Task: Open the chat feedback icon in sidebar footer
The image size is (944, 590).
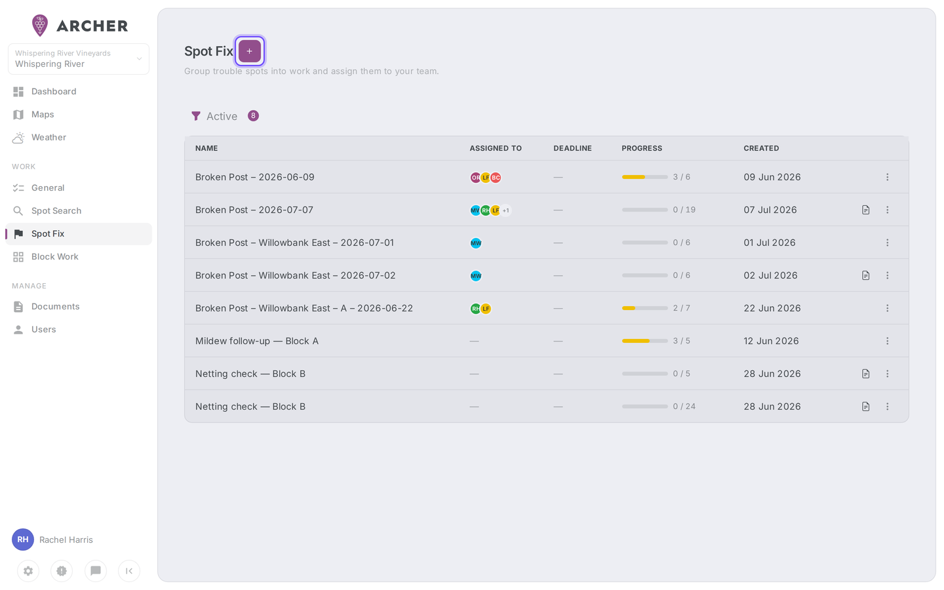Action: point(96,571)
